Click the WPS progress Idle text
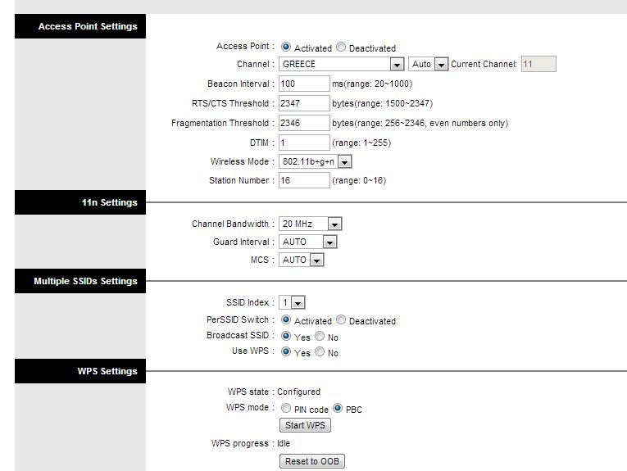The image size is (627, 471). 284,443
